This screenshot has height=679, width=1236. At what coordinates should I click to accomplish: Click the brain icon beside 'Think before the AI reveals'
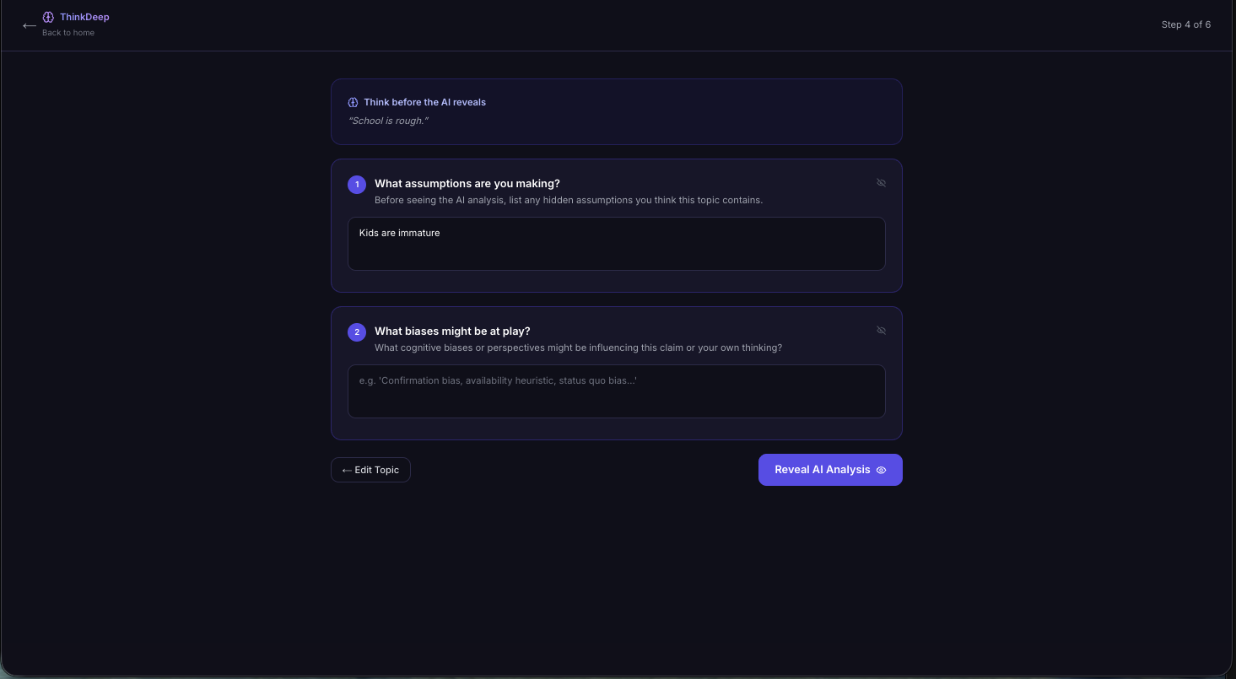point(354,102)
